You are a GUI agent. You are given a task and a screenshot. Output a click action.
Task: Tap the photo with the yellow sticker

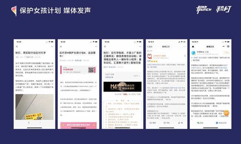point(34,107)
